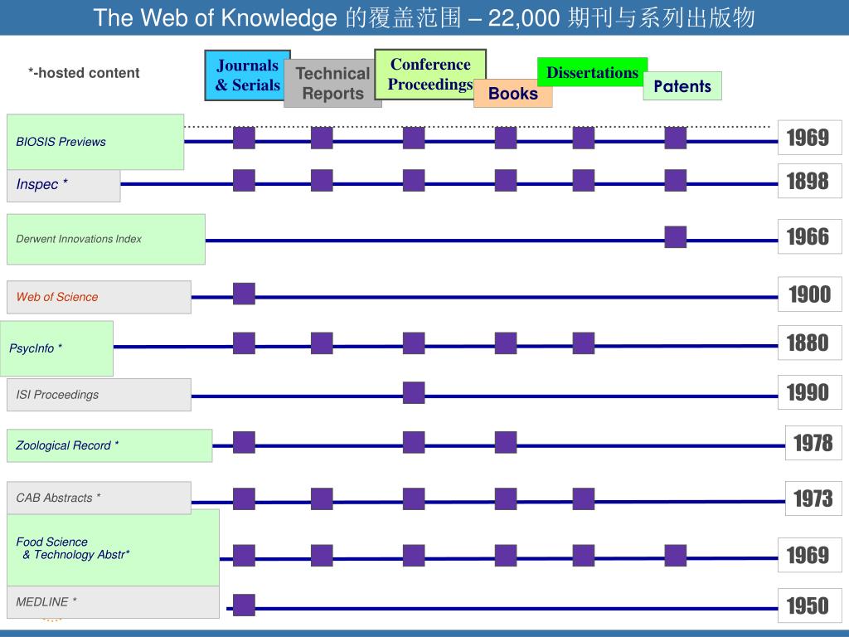
Task: Click the BIOSIS Previews database label
Action: click(x=95, y=142)
